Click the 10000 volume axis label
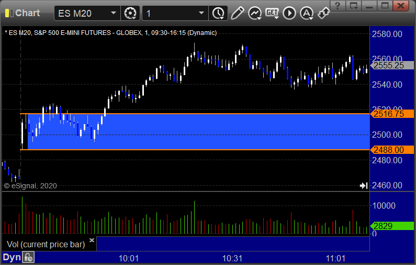Viewport: 416px width, 265px height. click(384, 206)
